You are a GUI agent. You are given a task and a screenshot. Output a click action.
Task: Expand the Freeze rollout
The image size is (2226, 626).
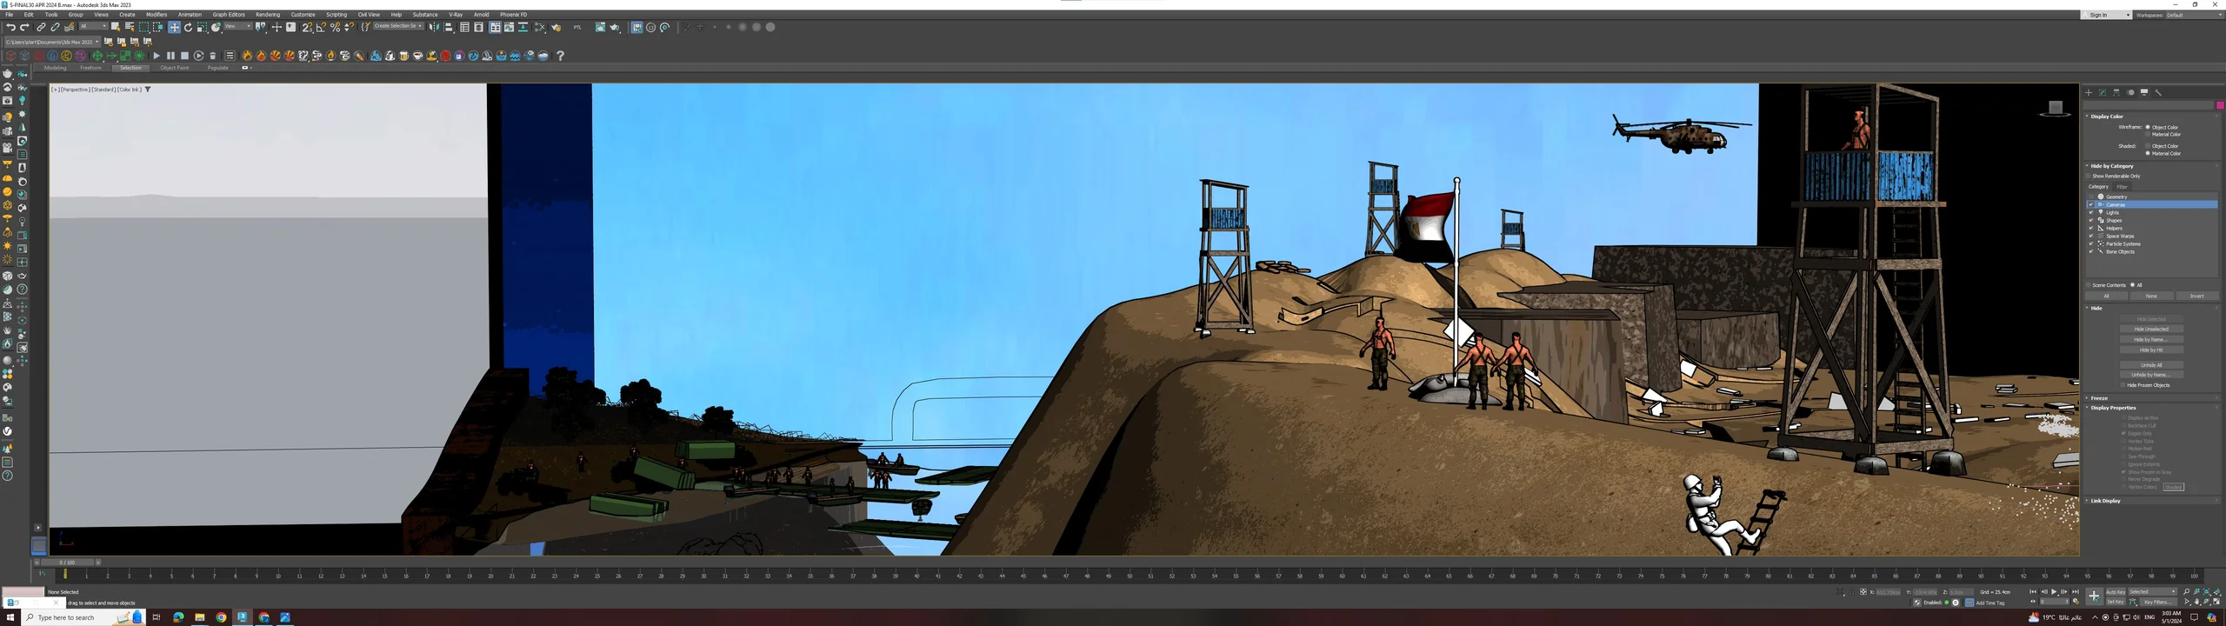pos(2099,398)
